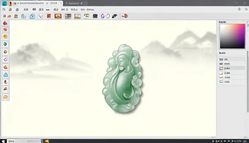Select the red crab-shaped tool in left toolbar
The image size is (249, 143).
point(5,89)
